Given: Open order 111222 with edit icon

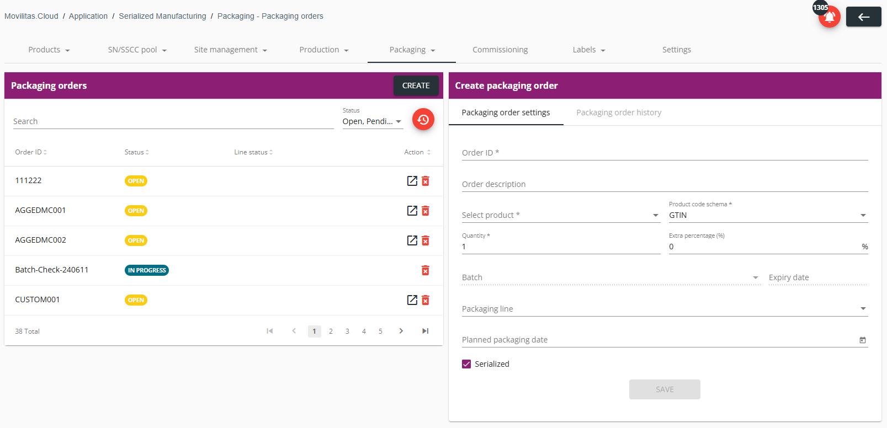Looking at the screenshot, I should tap(412, 181).
